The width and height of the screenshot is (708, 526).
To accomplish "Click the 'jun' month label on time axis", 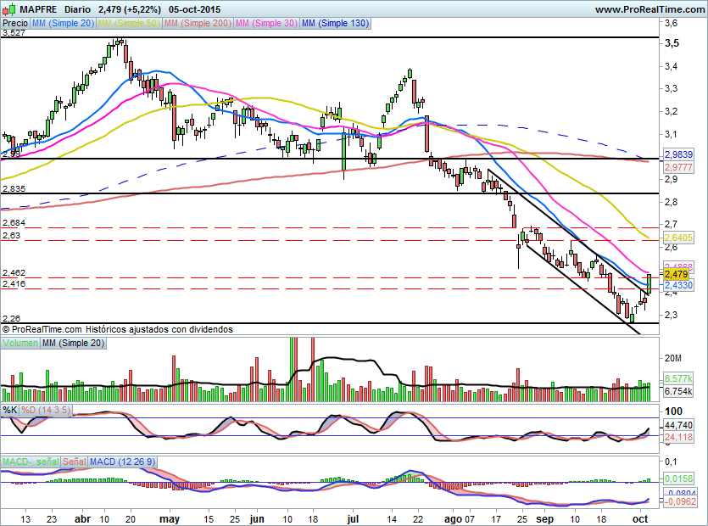I will click(x=256, y=519).
